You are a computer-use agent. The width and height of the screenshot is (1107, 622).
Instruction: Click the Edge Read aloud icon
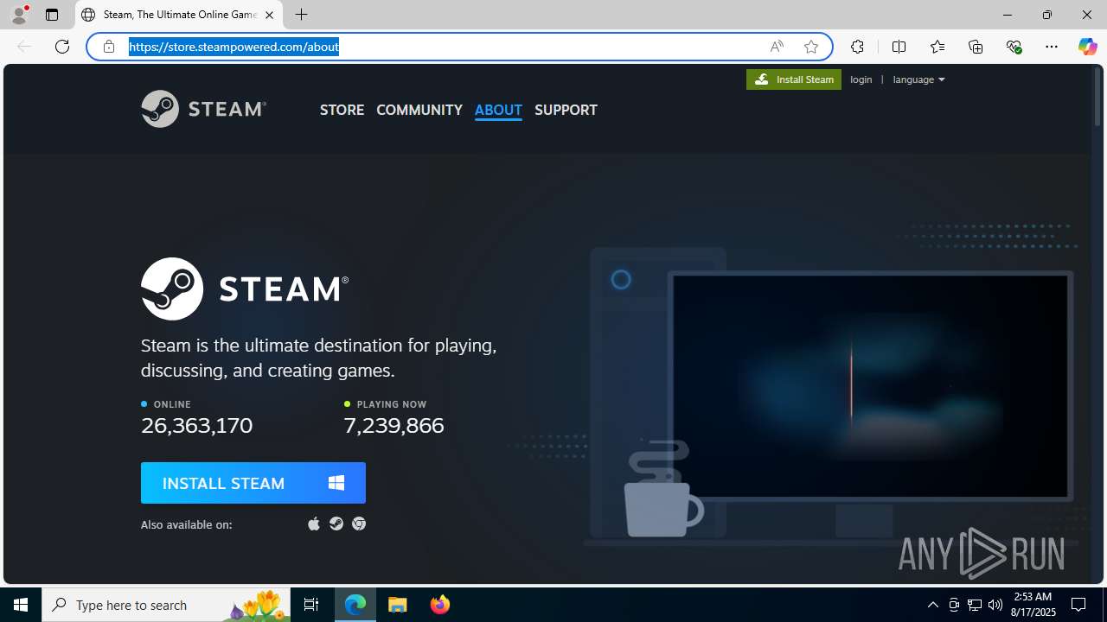777,47
